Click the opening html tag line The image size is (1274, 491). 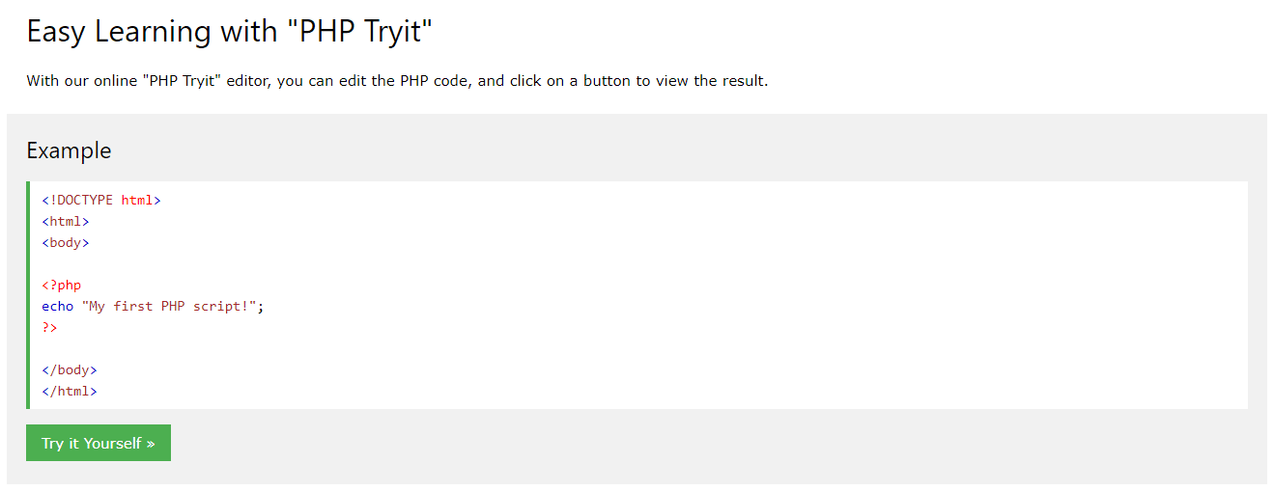pyautogui.click(x=65, y=222)
